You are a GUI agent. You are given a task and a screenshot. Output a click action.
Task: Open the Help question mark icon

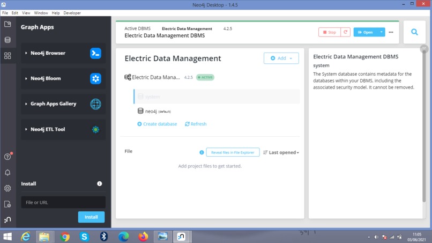pyautogui.click(x=8, y=157)
